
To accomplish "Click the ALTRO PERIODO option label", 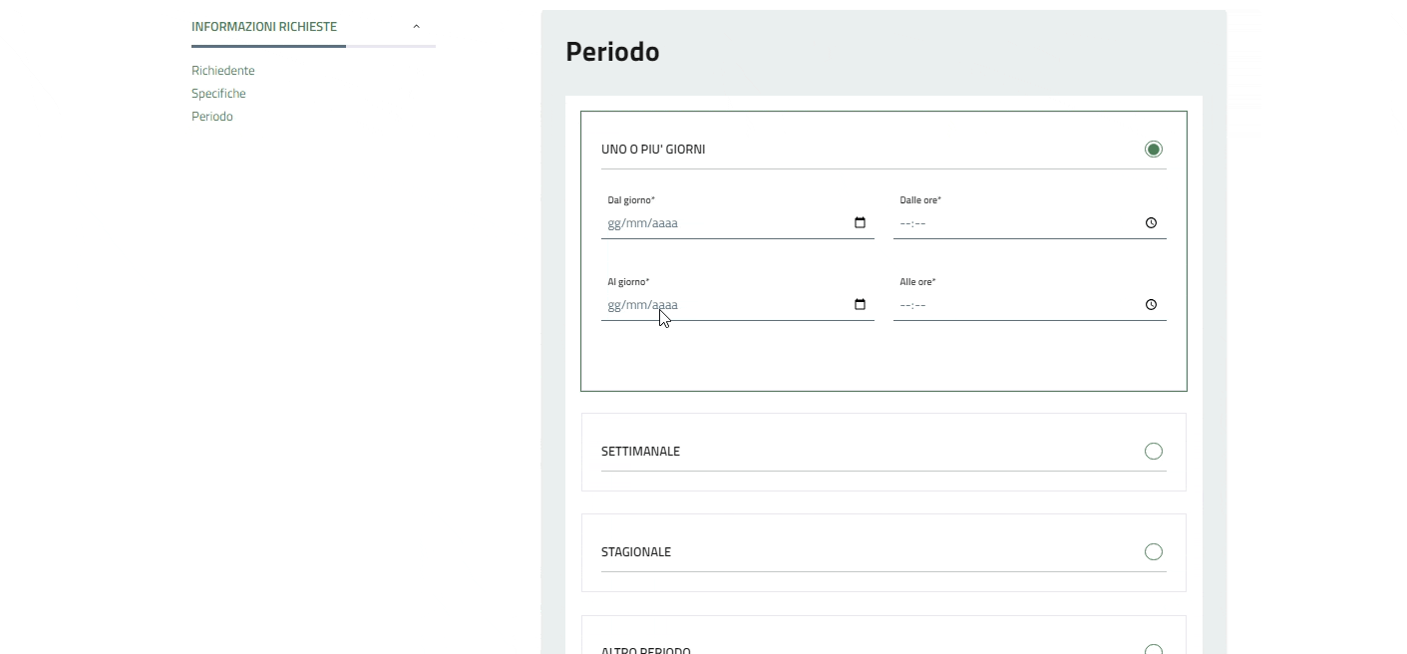I will (x=646, y=650).
